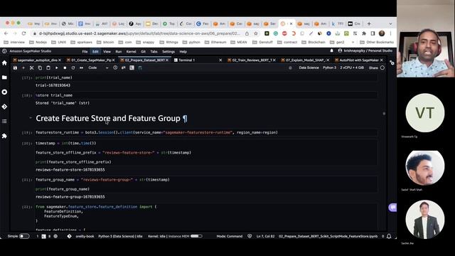
Task: Open the Help menu
Action: point(183,52)
